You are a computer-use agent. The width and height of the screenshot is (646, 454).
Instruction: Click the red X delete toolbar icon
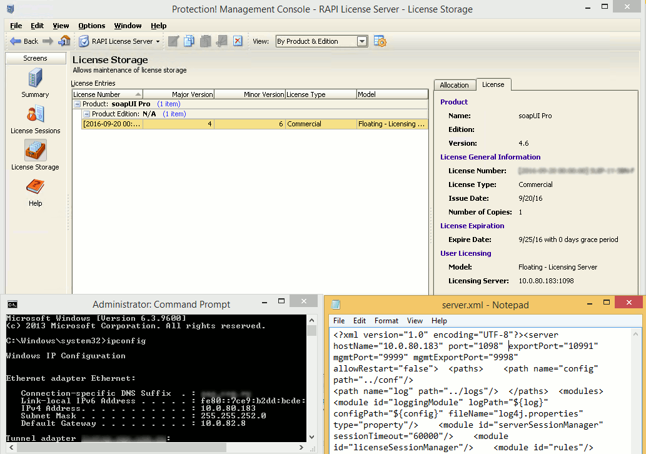[238, 41]
